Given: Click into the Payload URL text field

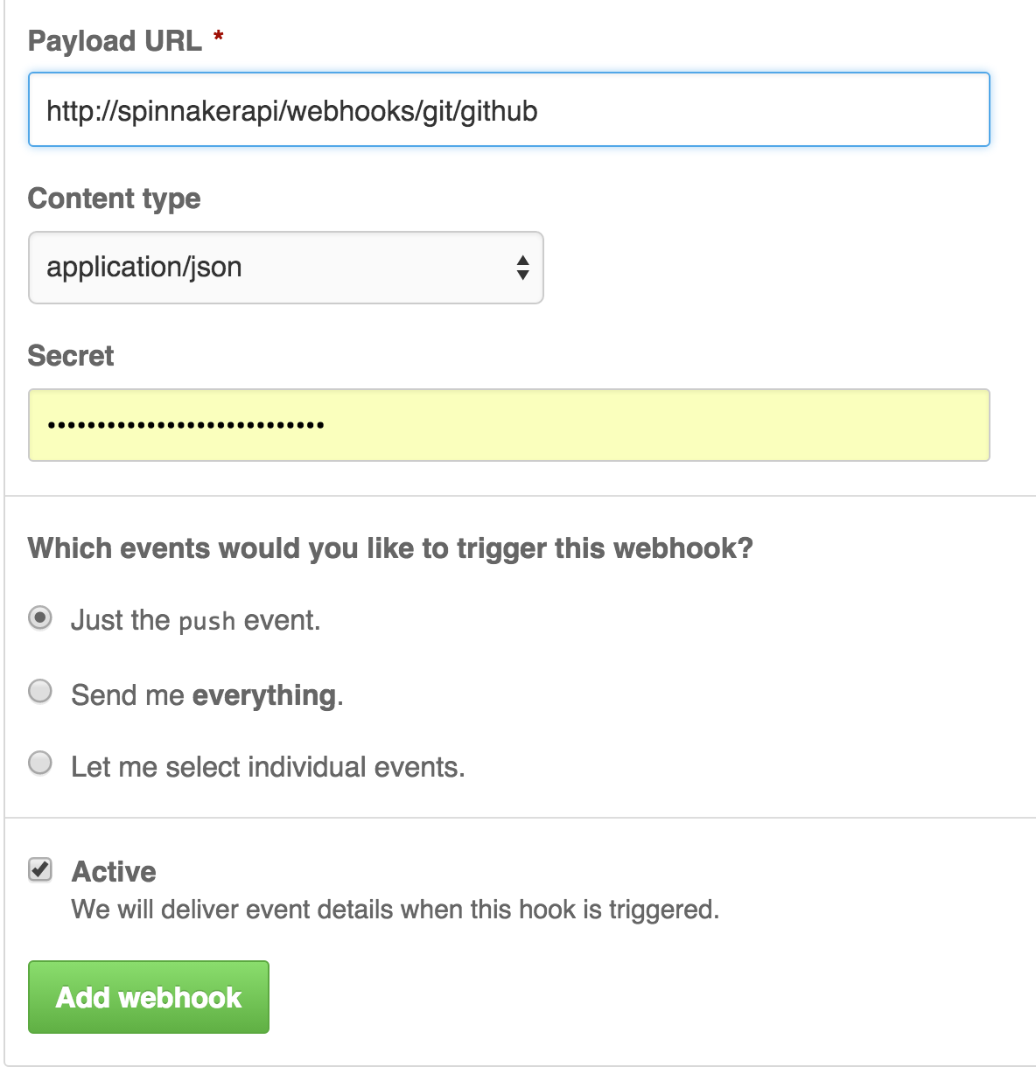Looking at the screenshot, I should [509, 109].
